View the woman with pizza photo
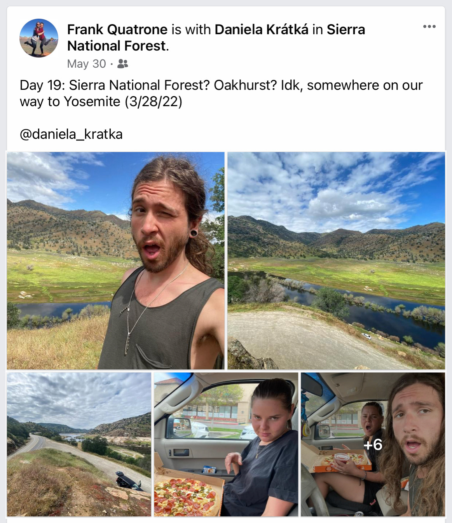This screenshot has width=452, height=523. coord(226,444)
